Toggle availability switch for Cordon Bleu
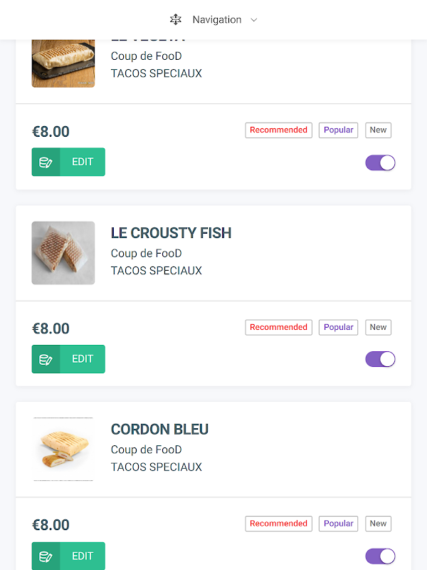 (x=380, y=556)
